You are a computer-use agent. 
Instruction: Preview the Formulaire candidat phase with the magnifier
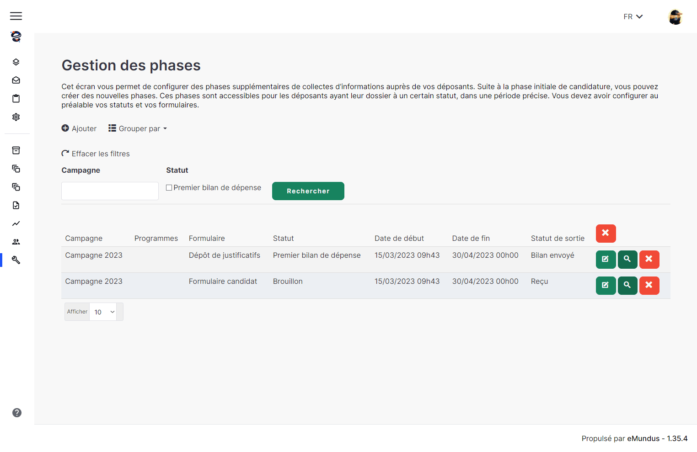point(627,285)
